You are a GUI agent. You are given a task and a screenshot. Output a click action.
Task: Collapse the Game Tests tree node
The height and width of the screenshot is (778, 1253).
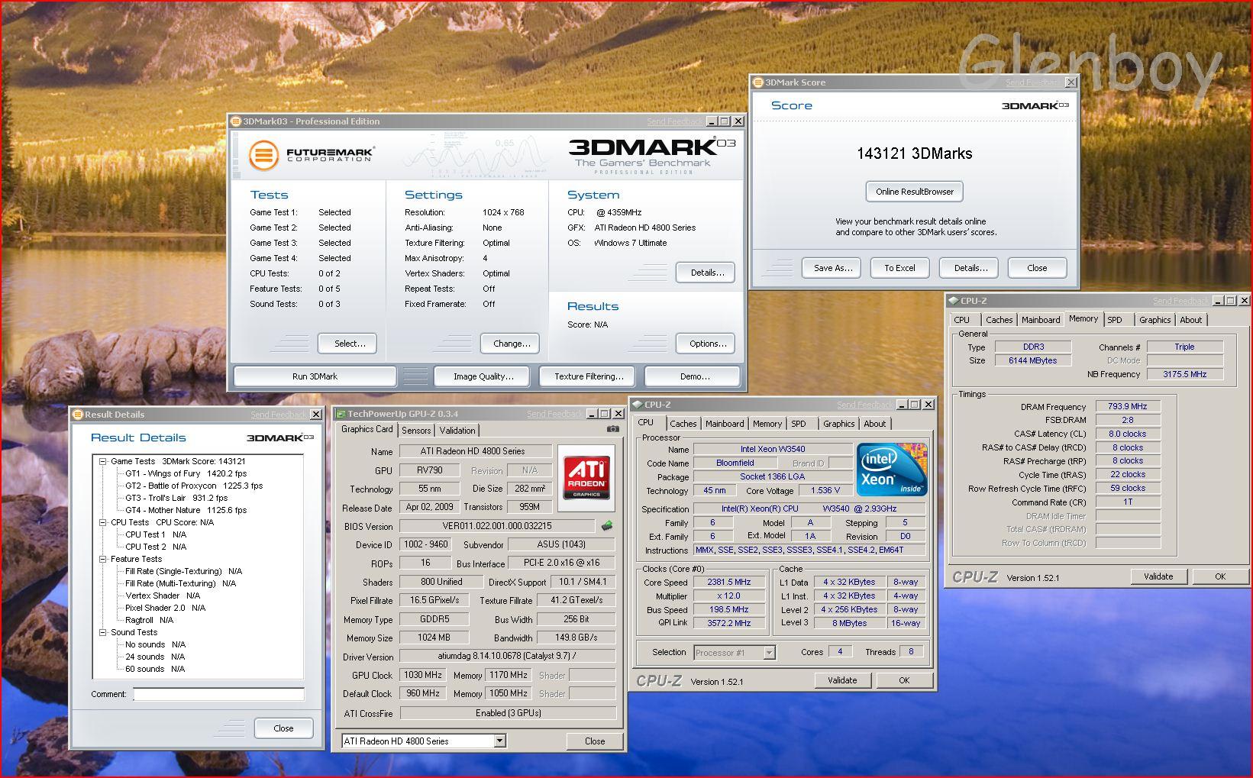click(102, 461)
